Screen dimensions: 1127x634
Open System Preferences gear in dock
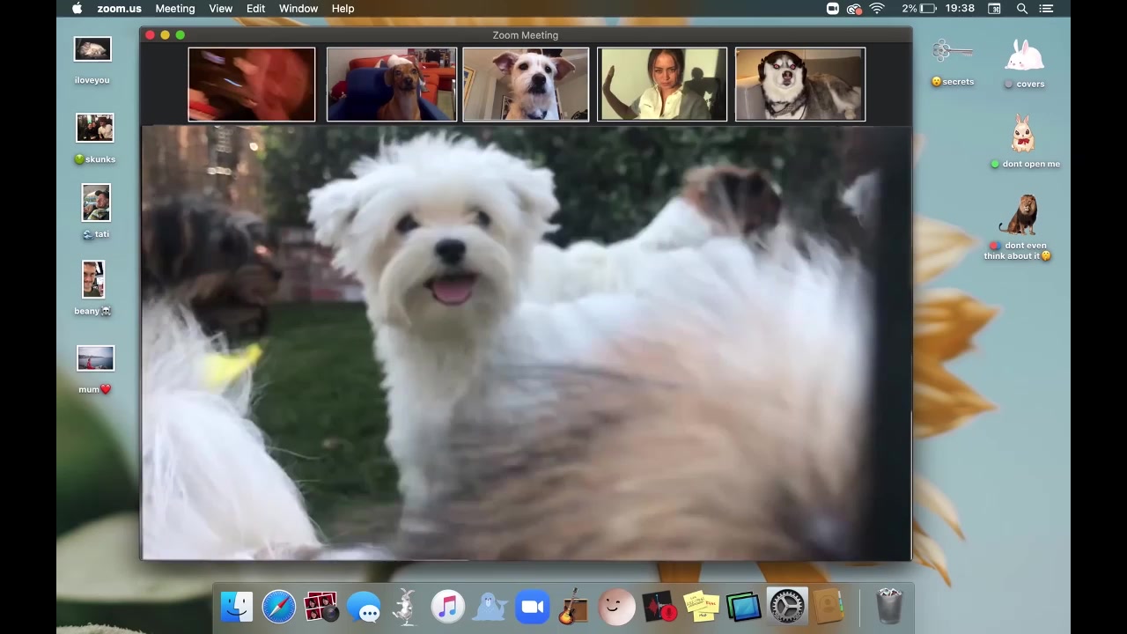786,608
